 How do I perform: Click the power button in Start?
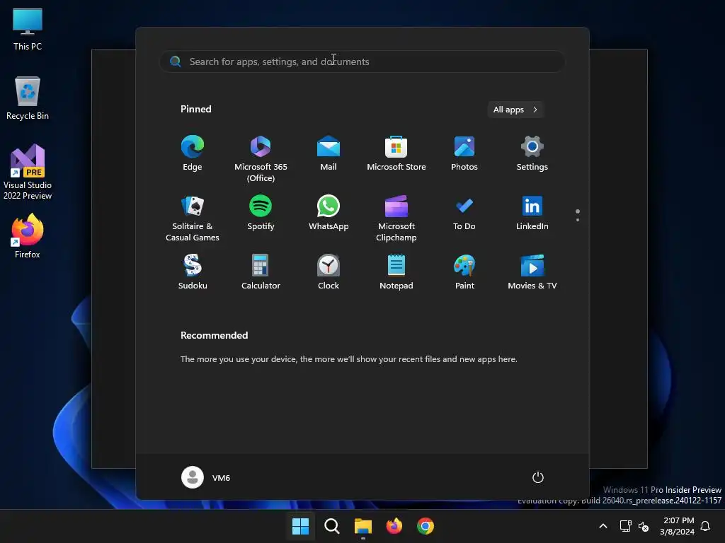click(537, 477)
